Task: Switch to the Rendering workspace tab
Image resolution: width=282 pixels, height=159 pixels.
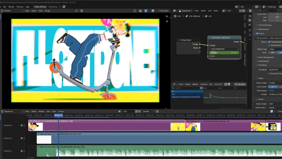Action: coord(53,7)
